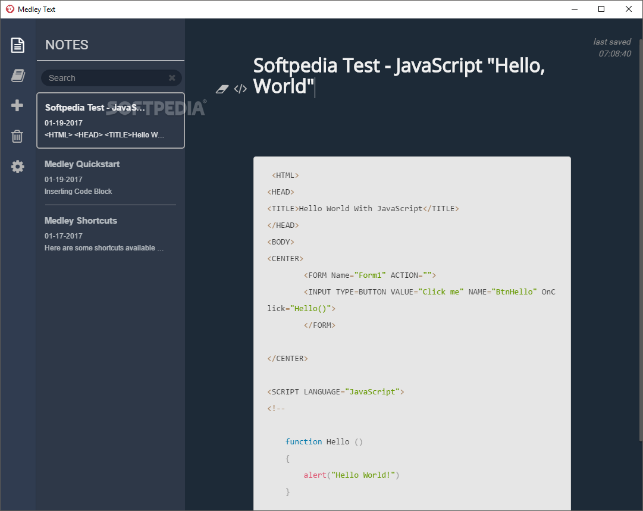Viewport: 643px width, 511px height.
Task: Open settings gear icon
Action: (x=18, y=167)
